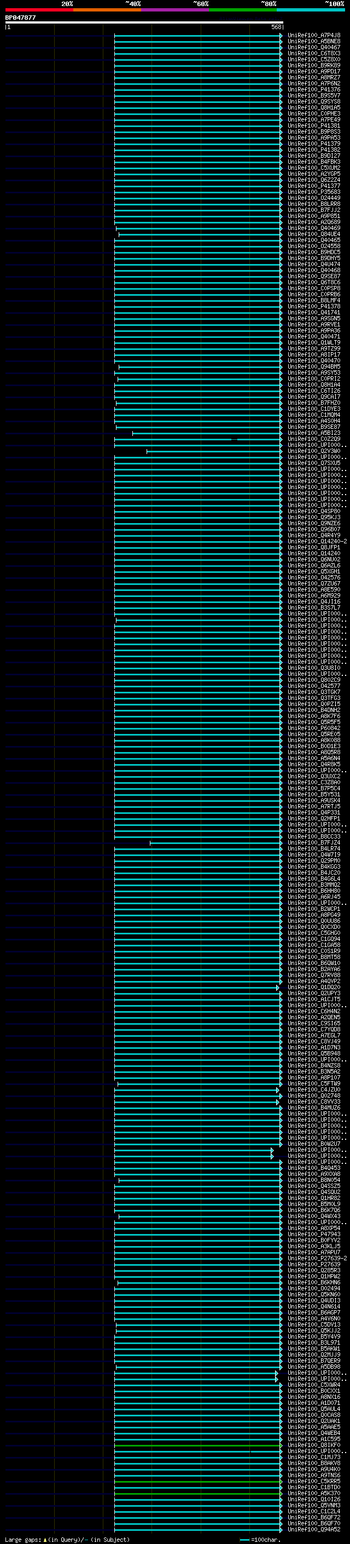The width and height of the screenshot is (350, 1544).
Task: Open hit UniRef100_A7P4J8
Action: click(313, 36)
